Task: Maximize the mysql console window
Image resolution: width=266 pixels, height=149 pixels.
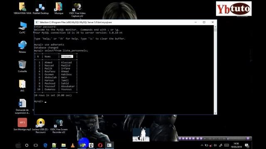Action: click(204, 22)
